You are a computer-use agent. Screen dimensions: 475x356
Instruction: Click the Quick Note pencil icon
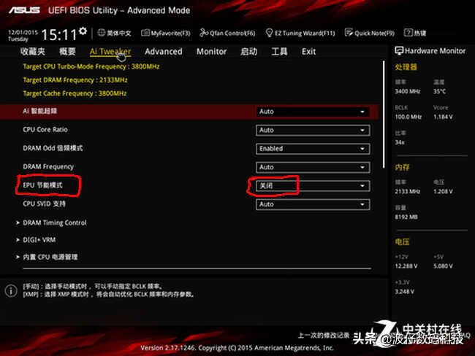click(x=349, y=33)
